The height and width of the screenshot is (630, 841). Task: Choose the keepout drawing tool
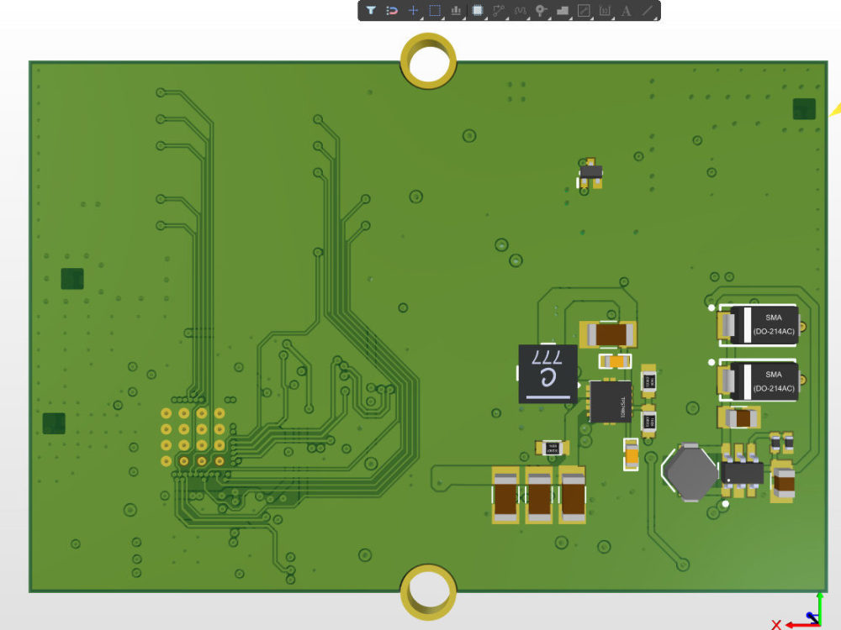584,10
